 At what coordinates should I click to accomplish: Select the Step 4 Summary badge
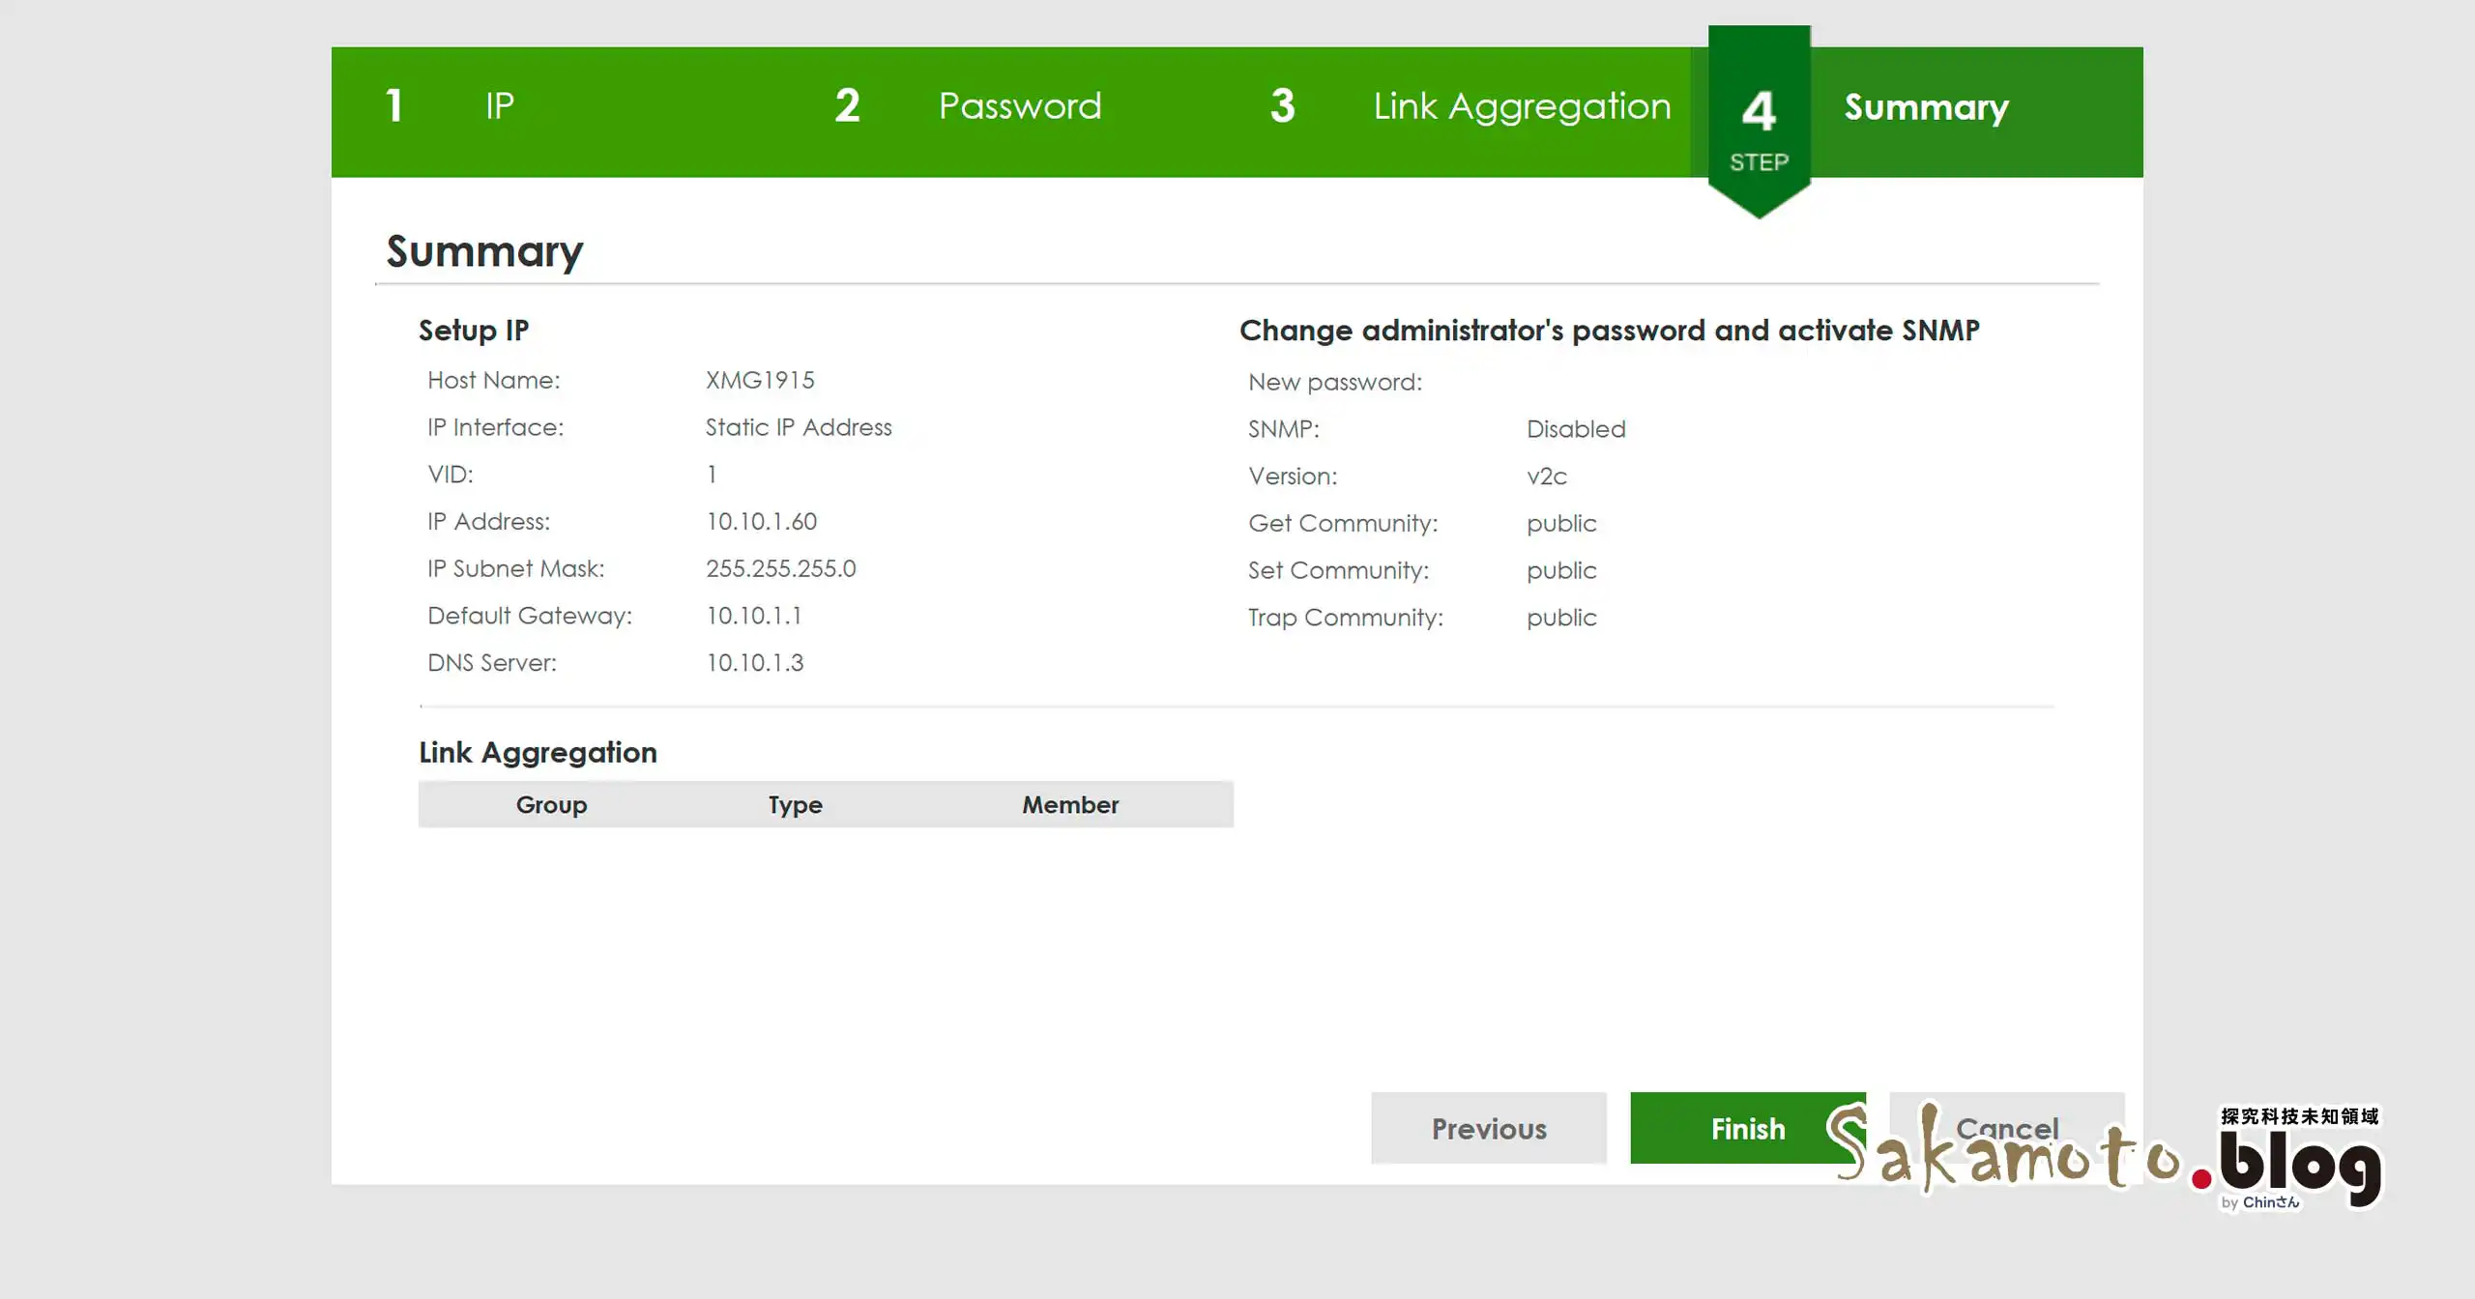[x=1926, y=108]
